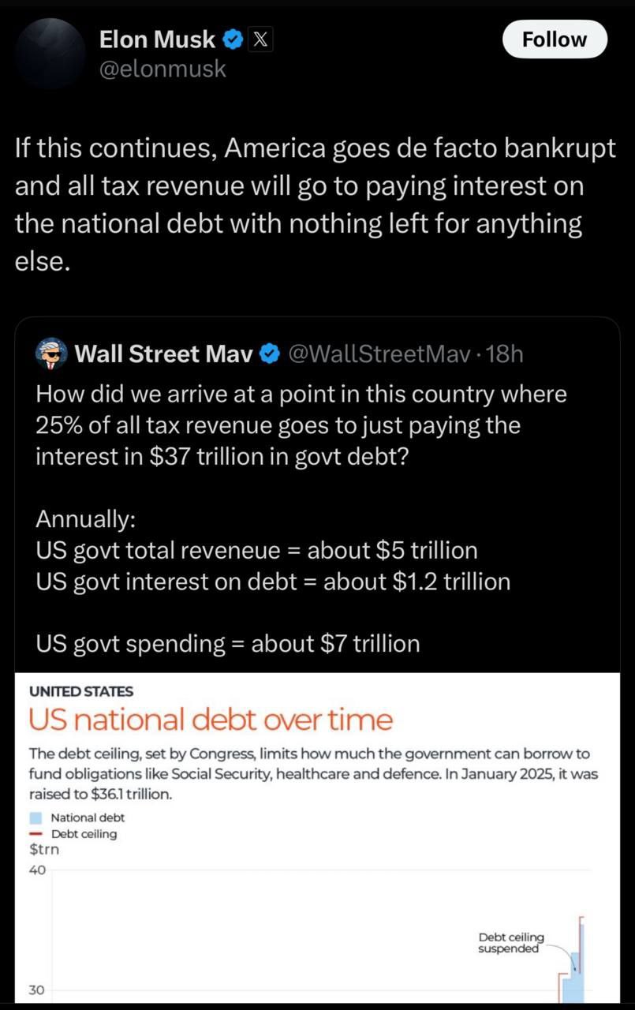Image resolution: width=635 pixels, height=1010 pixels.
Task: Tap the @WallStreetMav handle
Action: click(x=381, y=354)
